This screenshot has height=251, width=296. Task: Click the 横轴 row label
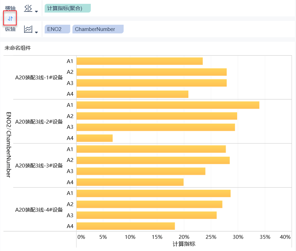tap(10, 8)
